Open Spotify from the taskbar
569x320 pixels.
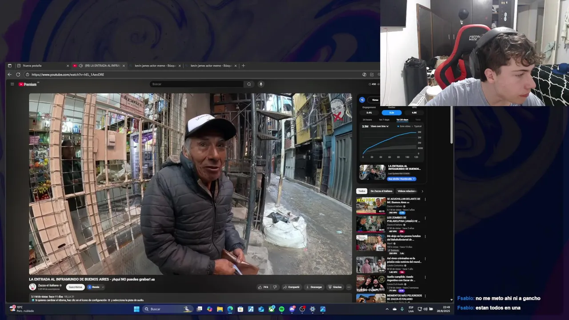pos(281,309)
